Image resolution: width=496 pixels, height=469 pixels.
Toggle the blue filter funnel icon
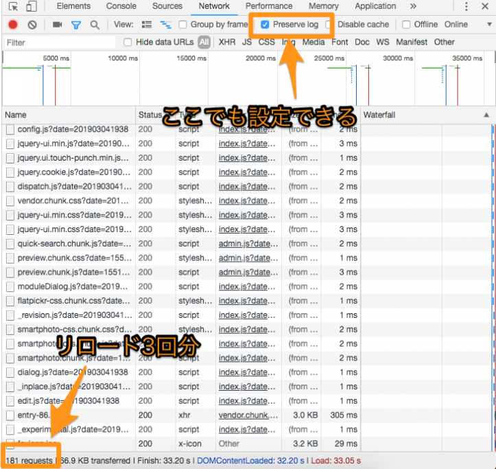pyautogui.click(x=75, y=25)
